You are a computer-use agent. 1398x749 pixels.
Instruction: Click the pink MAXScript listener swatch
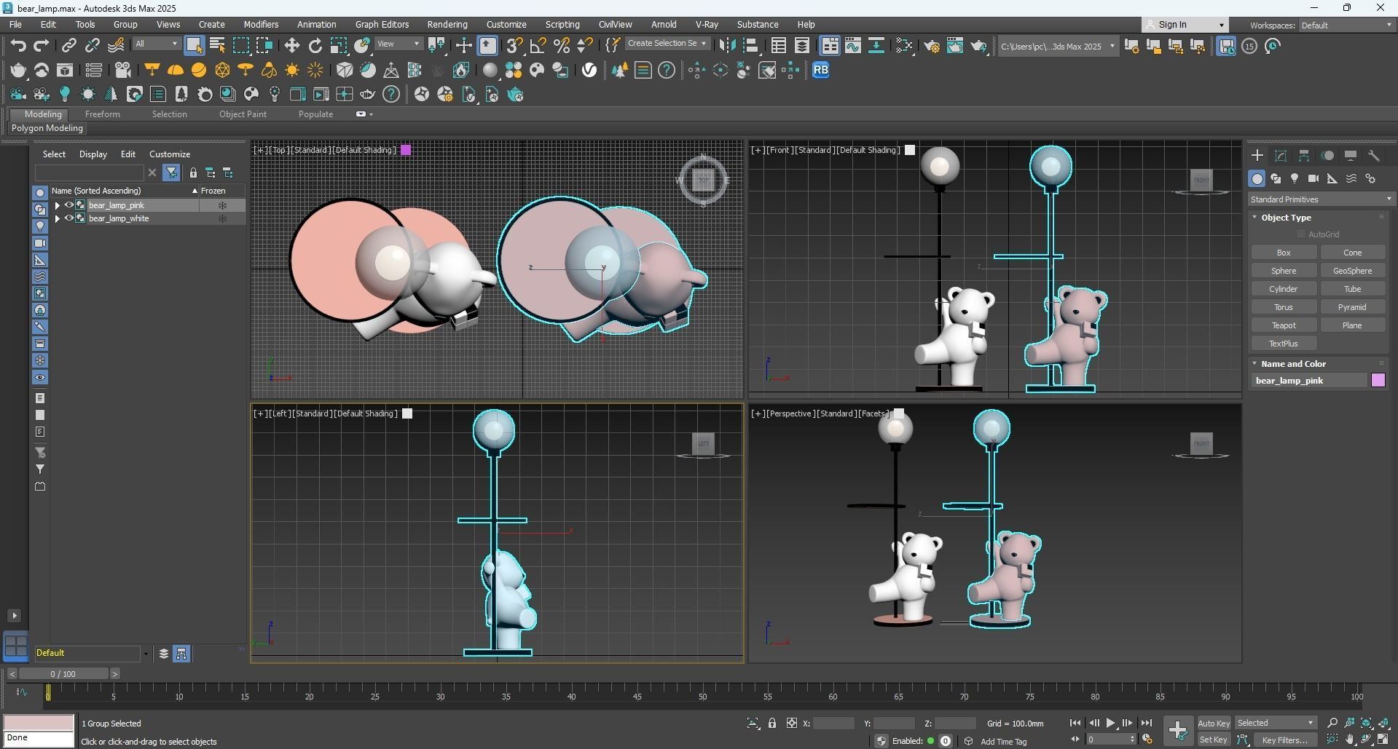pos(39,722)
